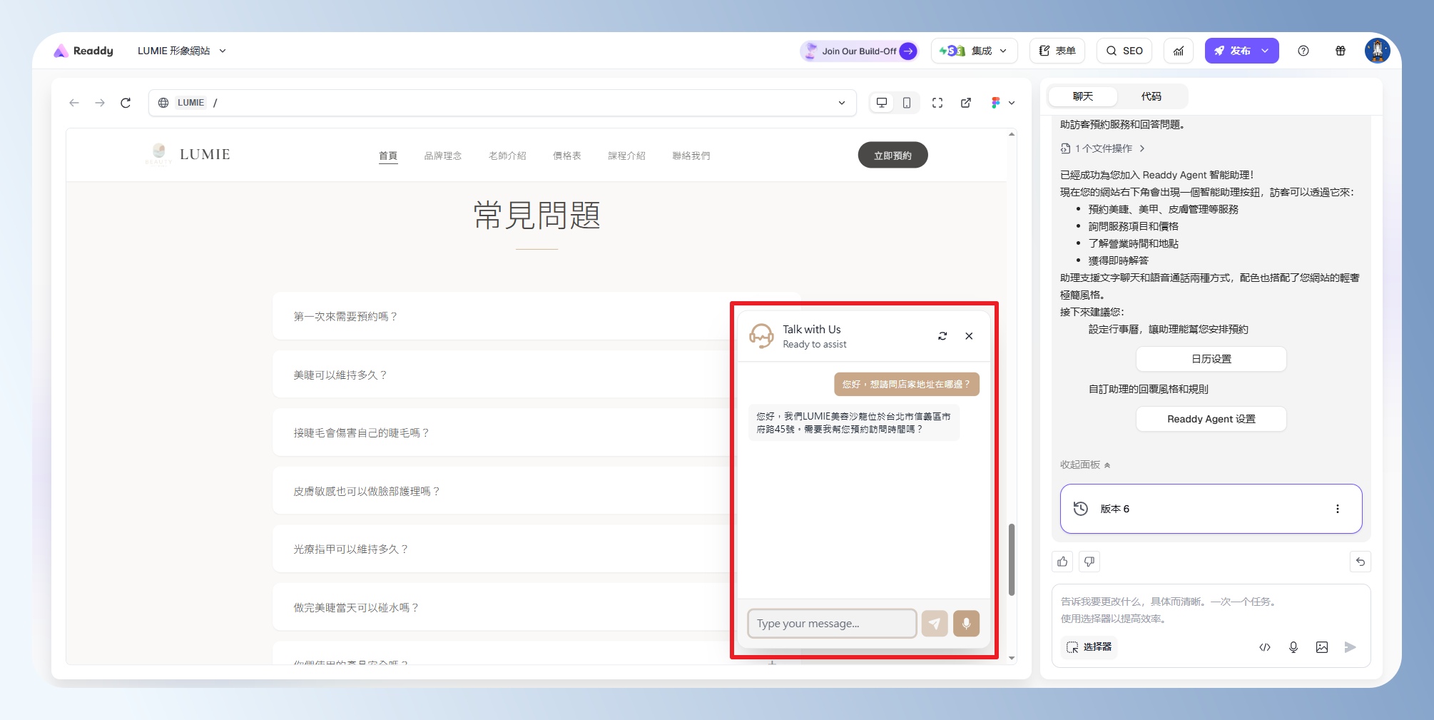Open Readdy Agent 设置
Viewport: 1434px width, 720px height.
1211,419
